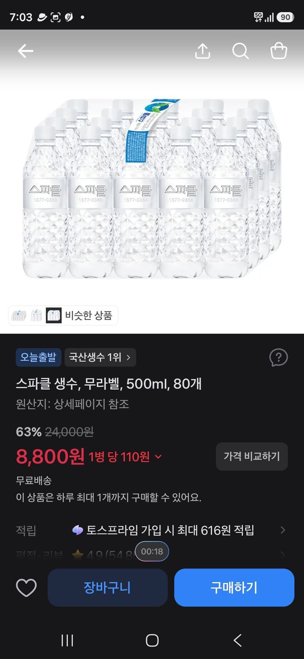Open the shopping cart icon
The width and height of the screenshot is (304, 659).
tap(279, 51)
